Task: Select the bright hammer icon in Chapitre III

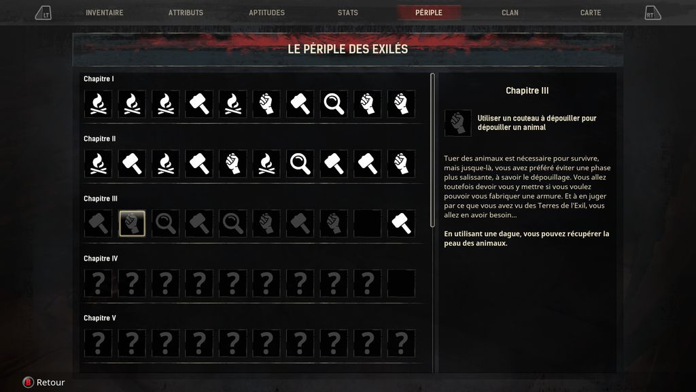Action: [x=401, y=223]
